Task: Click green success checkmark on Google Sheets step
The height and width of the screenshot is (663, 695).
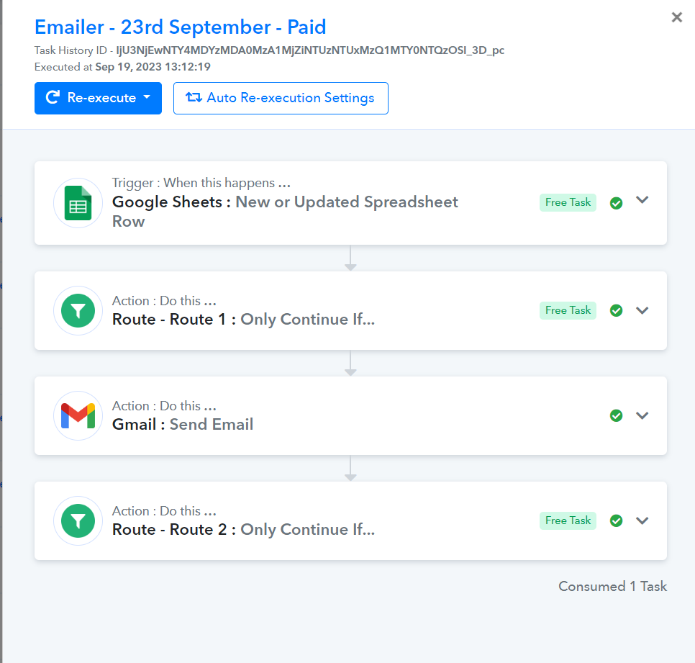Action: pos(616,203)
